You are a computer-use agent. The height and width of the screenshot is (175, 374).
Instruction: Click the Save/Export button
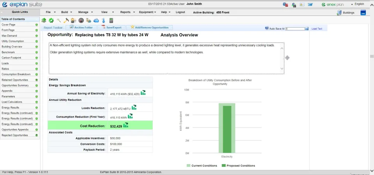pos(112,27)
